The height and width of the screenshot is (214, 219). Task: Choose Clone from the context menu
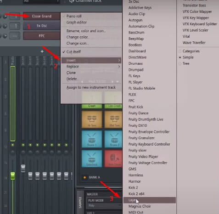[71, 73]
